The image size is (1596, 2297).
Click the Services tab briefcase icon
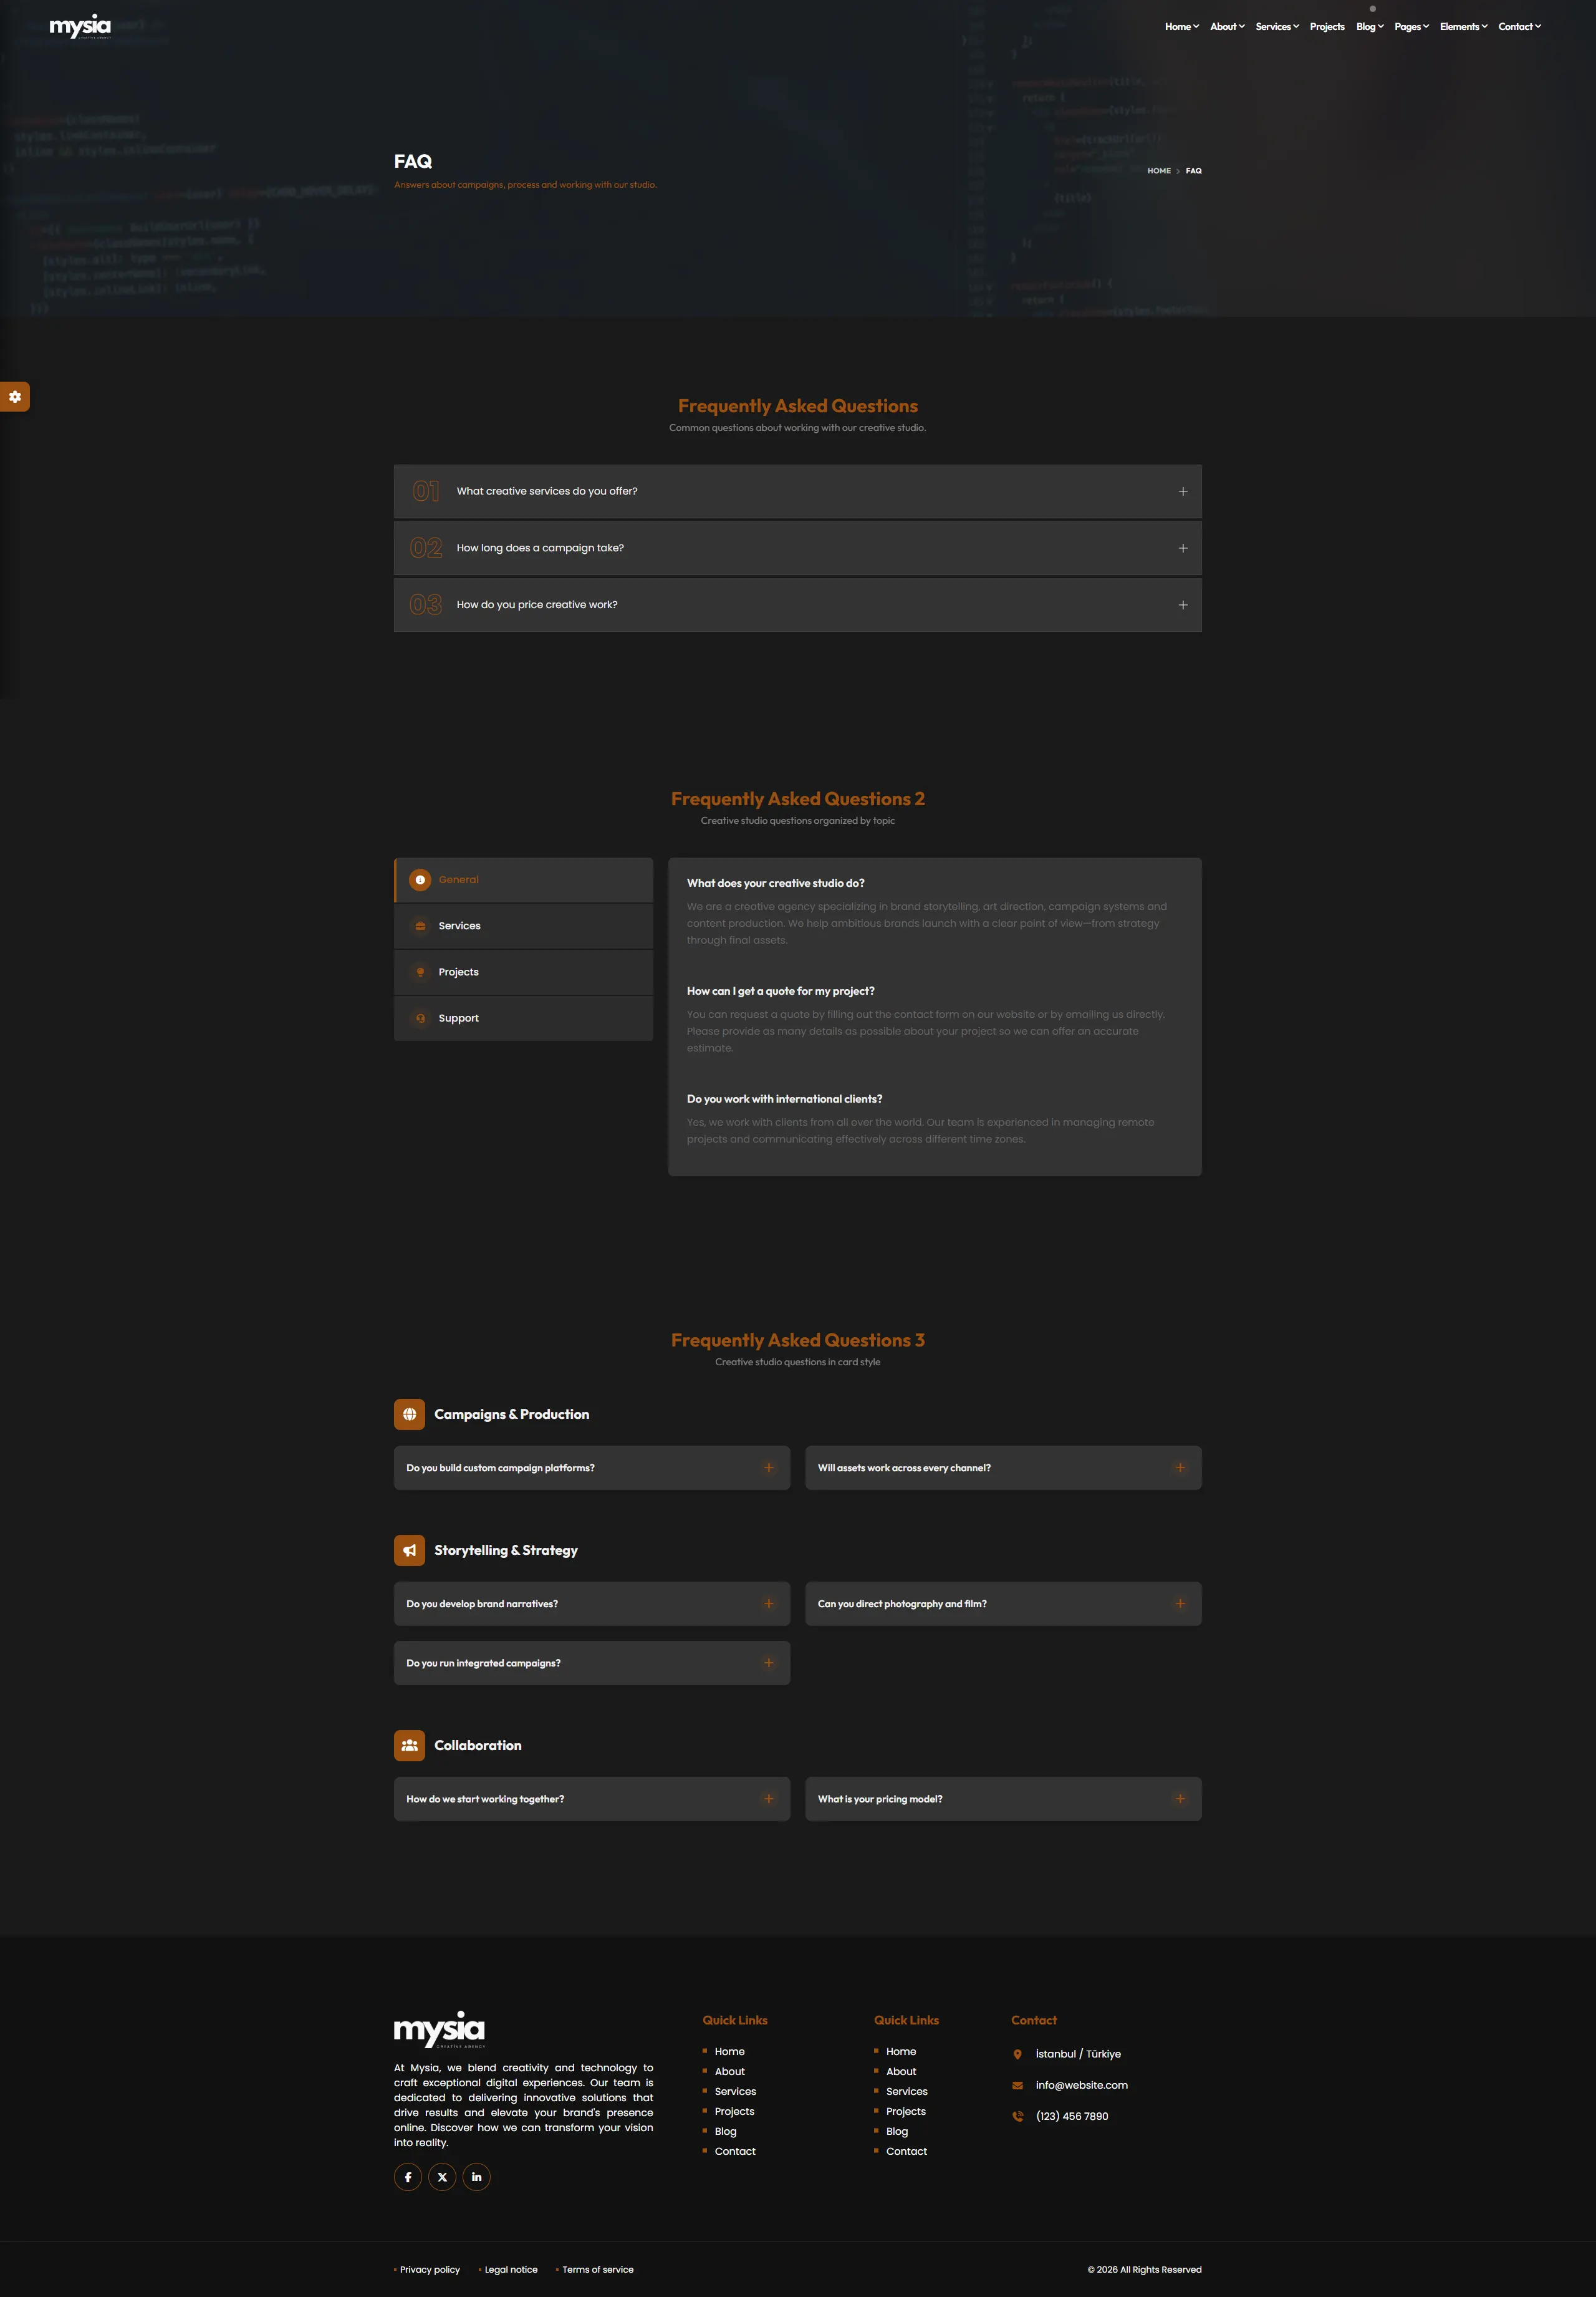click(x=420, y=926)
